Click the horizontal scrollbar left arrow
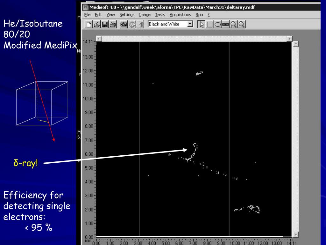 tap(99, 39)
